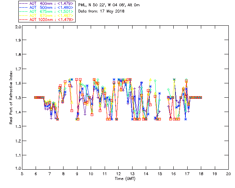The image size is (235, 188).
Task: Click the 18 x-axis tick label
Action: tap(201, 174)
